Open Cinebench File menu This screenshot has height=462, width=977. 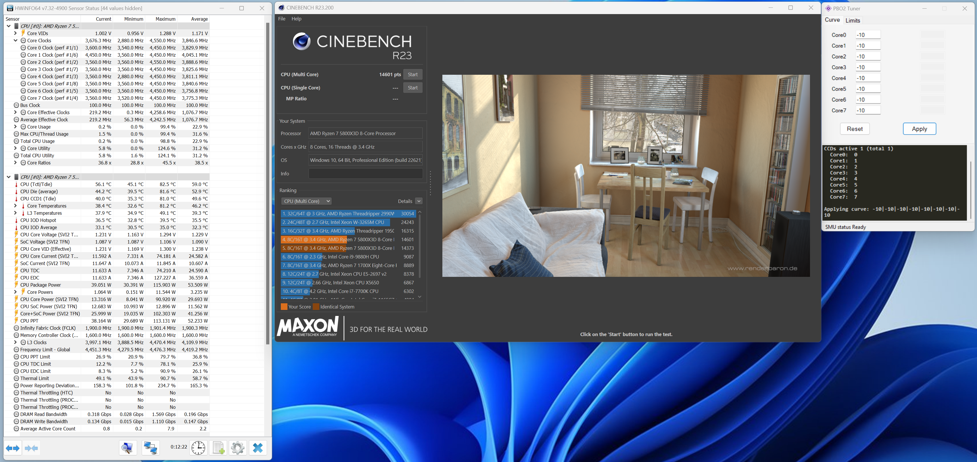tap(282, 19)
